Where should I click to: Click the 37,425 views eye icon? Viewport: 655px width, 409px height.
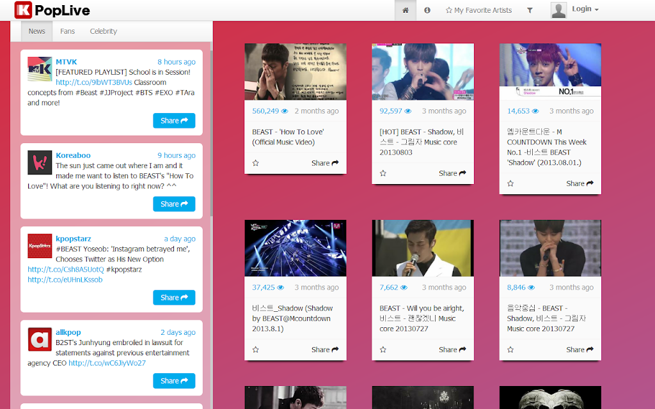pos(280,288)
